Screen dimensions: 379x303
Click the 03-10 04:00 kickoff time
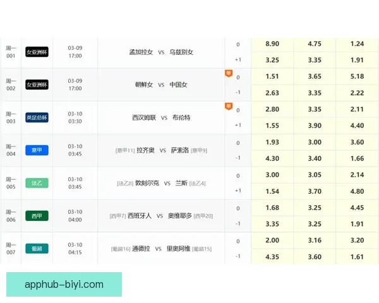point(75,216)
